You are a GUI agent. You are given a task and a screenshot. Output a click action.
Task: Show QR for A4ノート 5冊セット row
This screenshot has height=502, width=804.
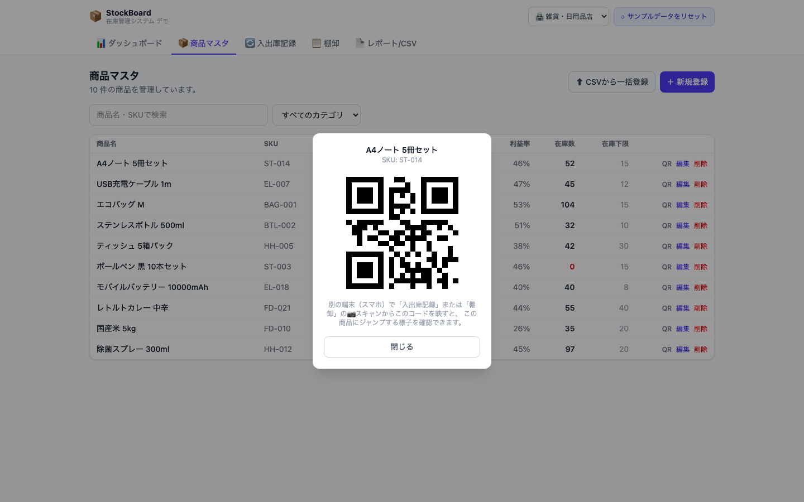click(667, 164)
